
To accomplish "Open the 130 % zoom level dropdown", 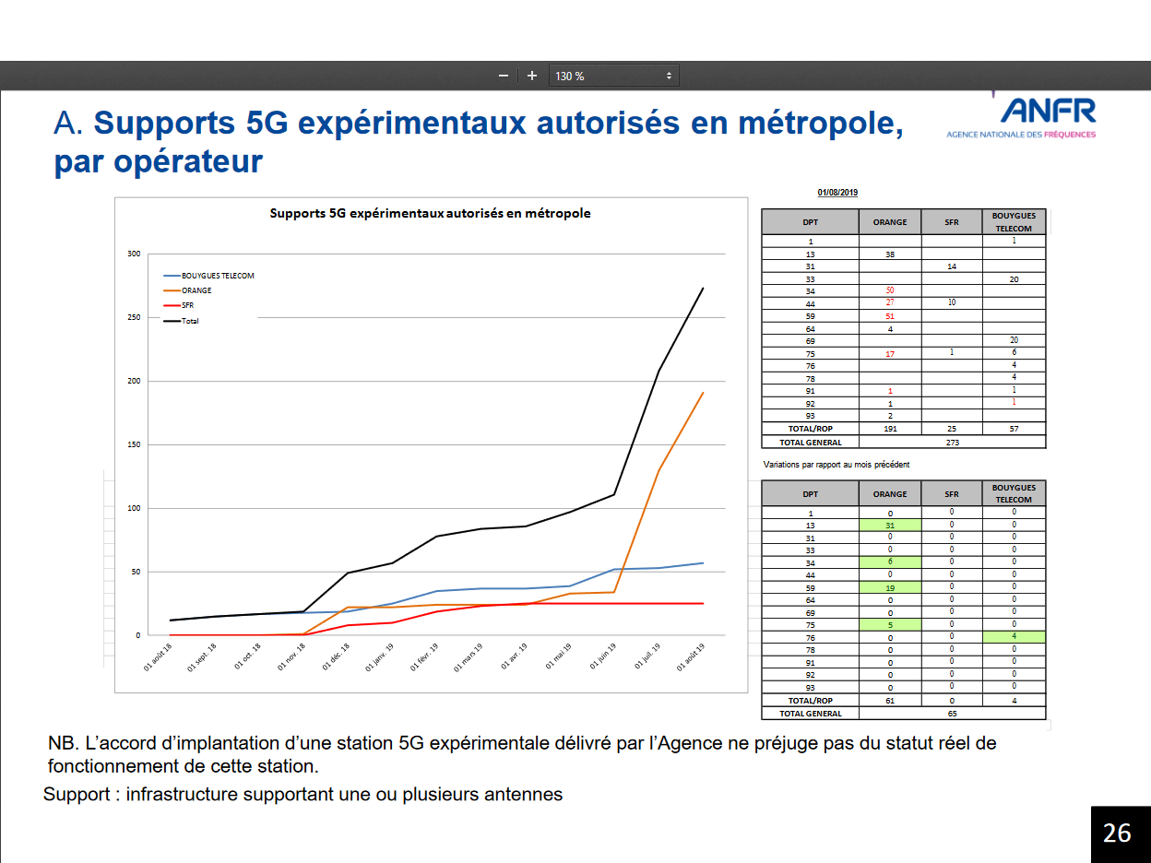I will (614, 76).
